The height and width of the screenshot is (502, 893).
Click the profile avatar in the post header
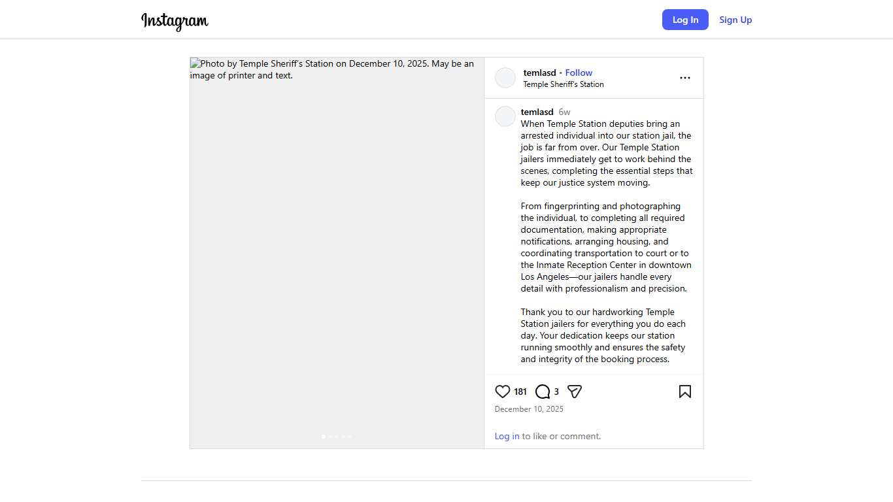(x=505, y=78)
